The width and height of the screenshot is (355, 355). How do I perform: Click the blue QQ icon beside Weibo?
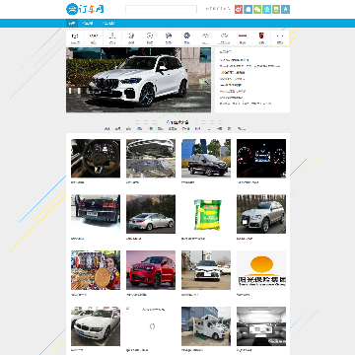248,9
